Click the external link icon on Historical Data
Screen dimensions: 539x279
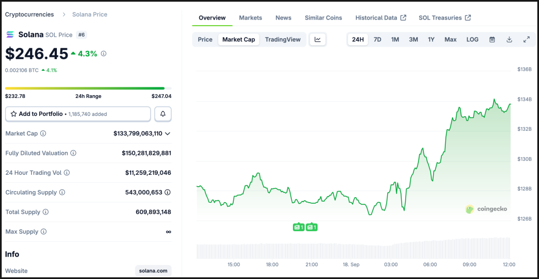point(403,17)
